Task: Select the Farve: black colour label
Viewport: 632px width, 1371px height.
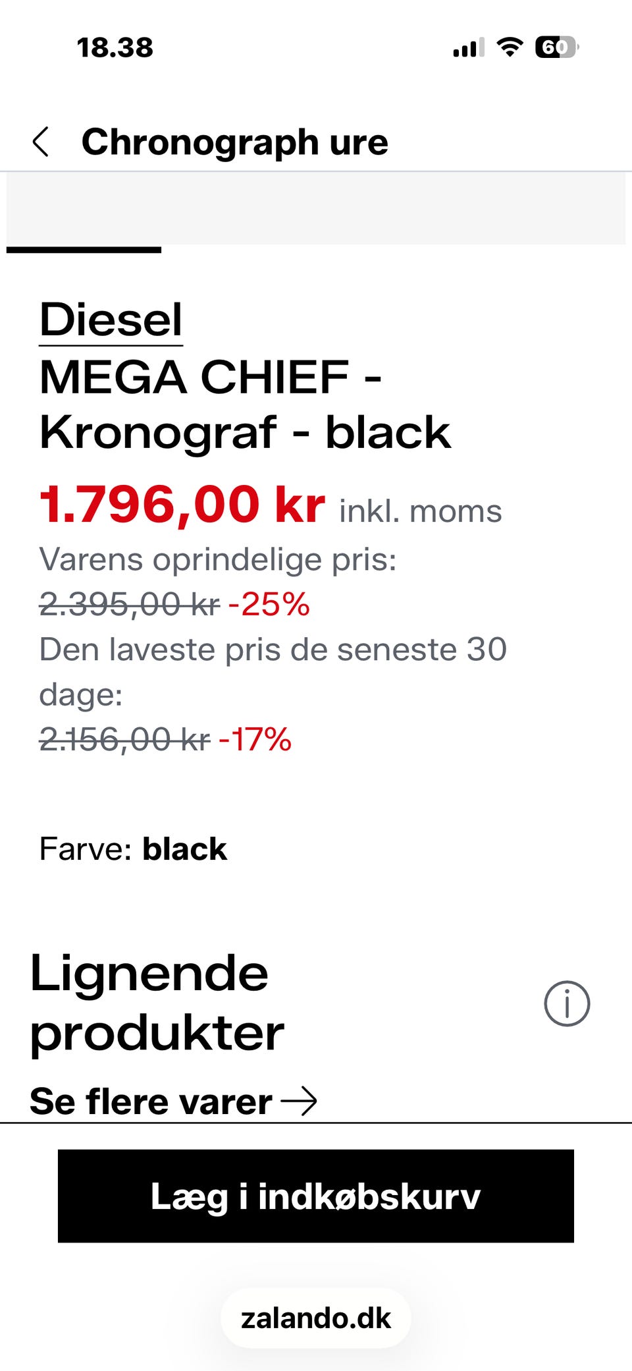Action: pos(133,849)
